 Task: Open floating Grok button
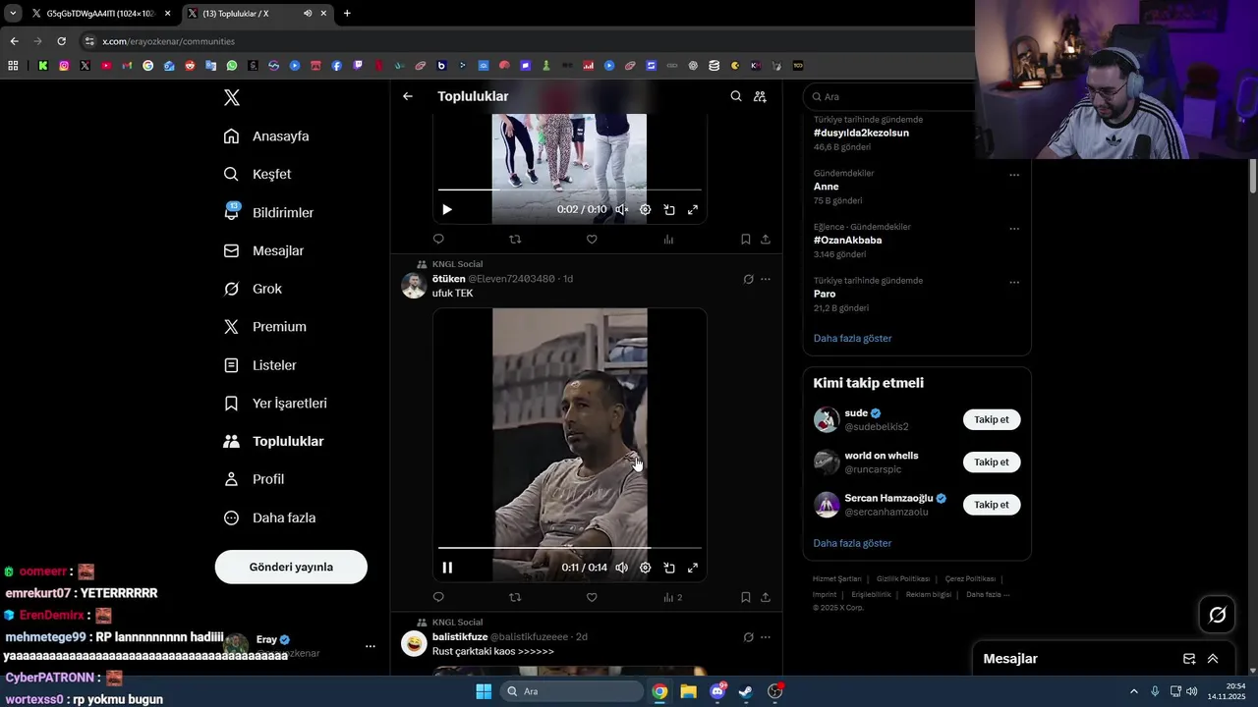click(1218, 615)
